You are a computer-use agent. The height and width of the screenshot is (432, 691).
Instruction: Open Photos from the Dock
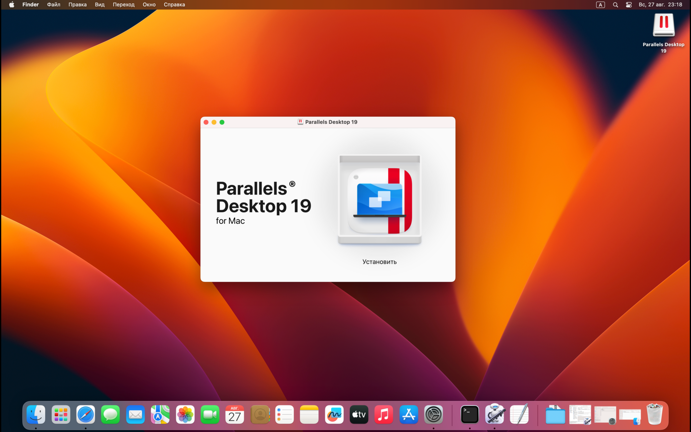coord(185,414)
